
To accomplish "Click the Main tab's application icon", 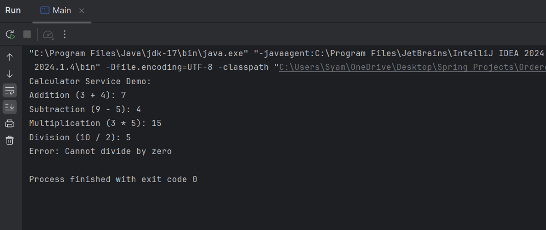I will pos(45,11).
